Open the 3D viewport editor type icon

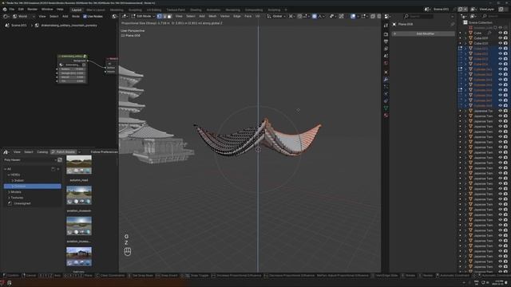[125, 16]
